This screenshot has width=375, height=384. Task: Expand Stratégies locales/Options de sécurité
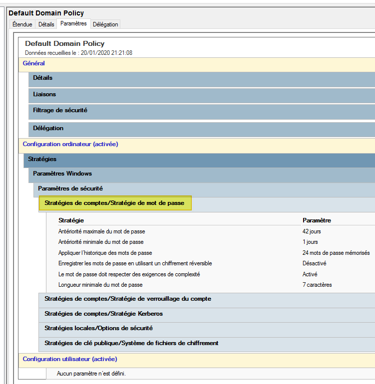(98, 328)
